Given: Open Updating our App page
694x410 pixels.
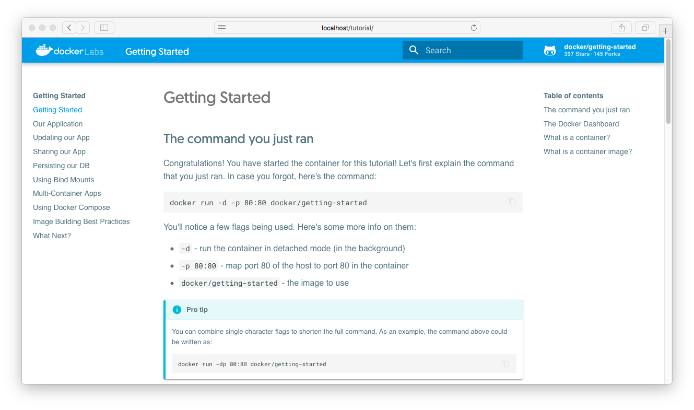Looking at the screenshot, I should (61, 137).
